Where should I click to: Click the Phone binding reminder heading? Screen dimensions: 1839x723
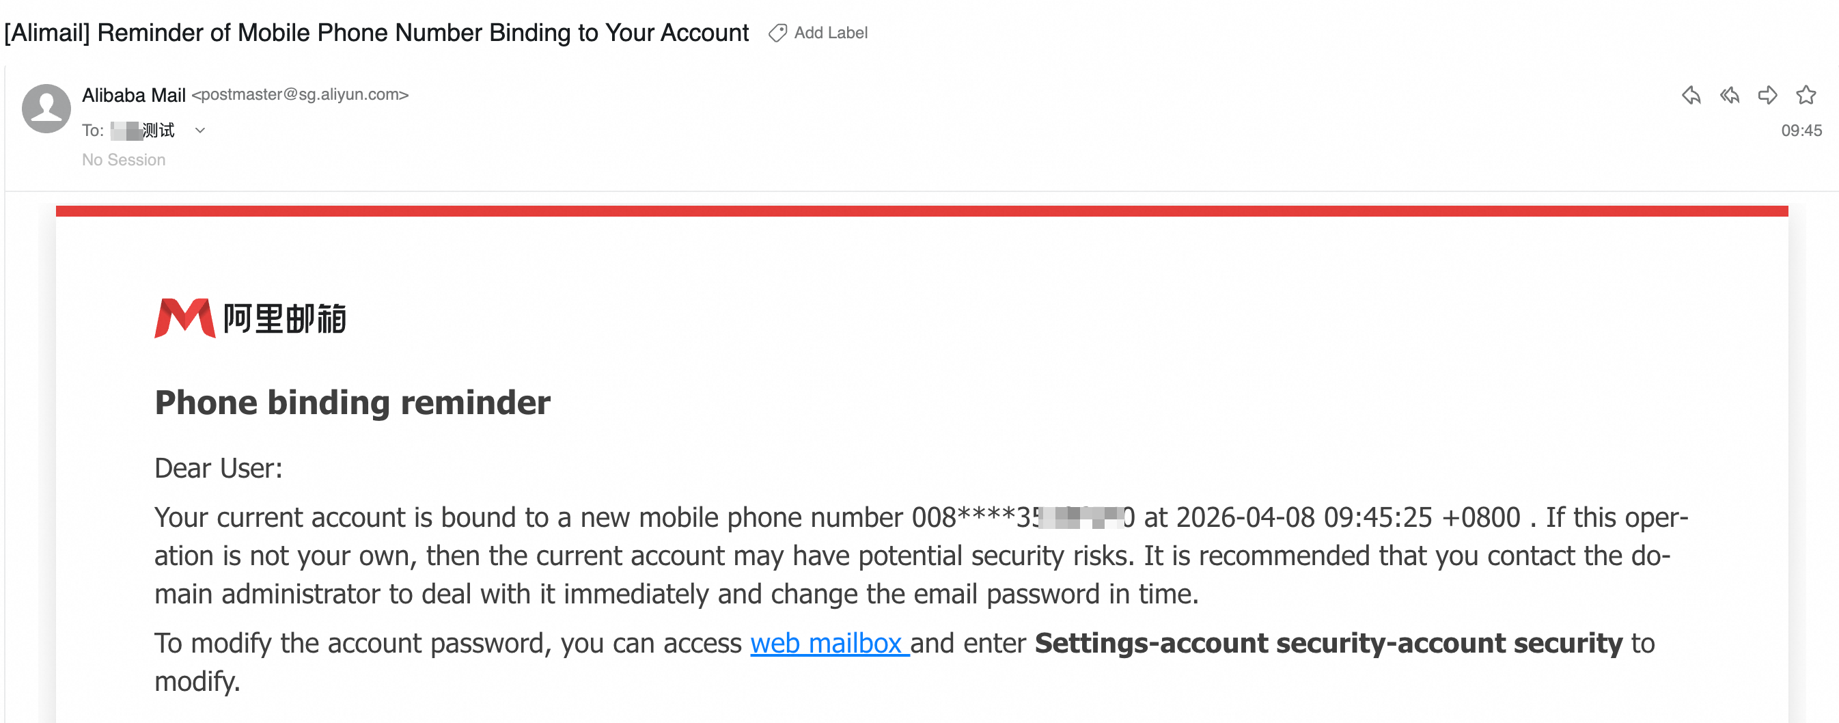click(x=352, y=403)
